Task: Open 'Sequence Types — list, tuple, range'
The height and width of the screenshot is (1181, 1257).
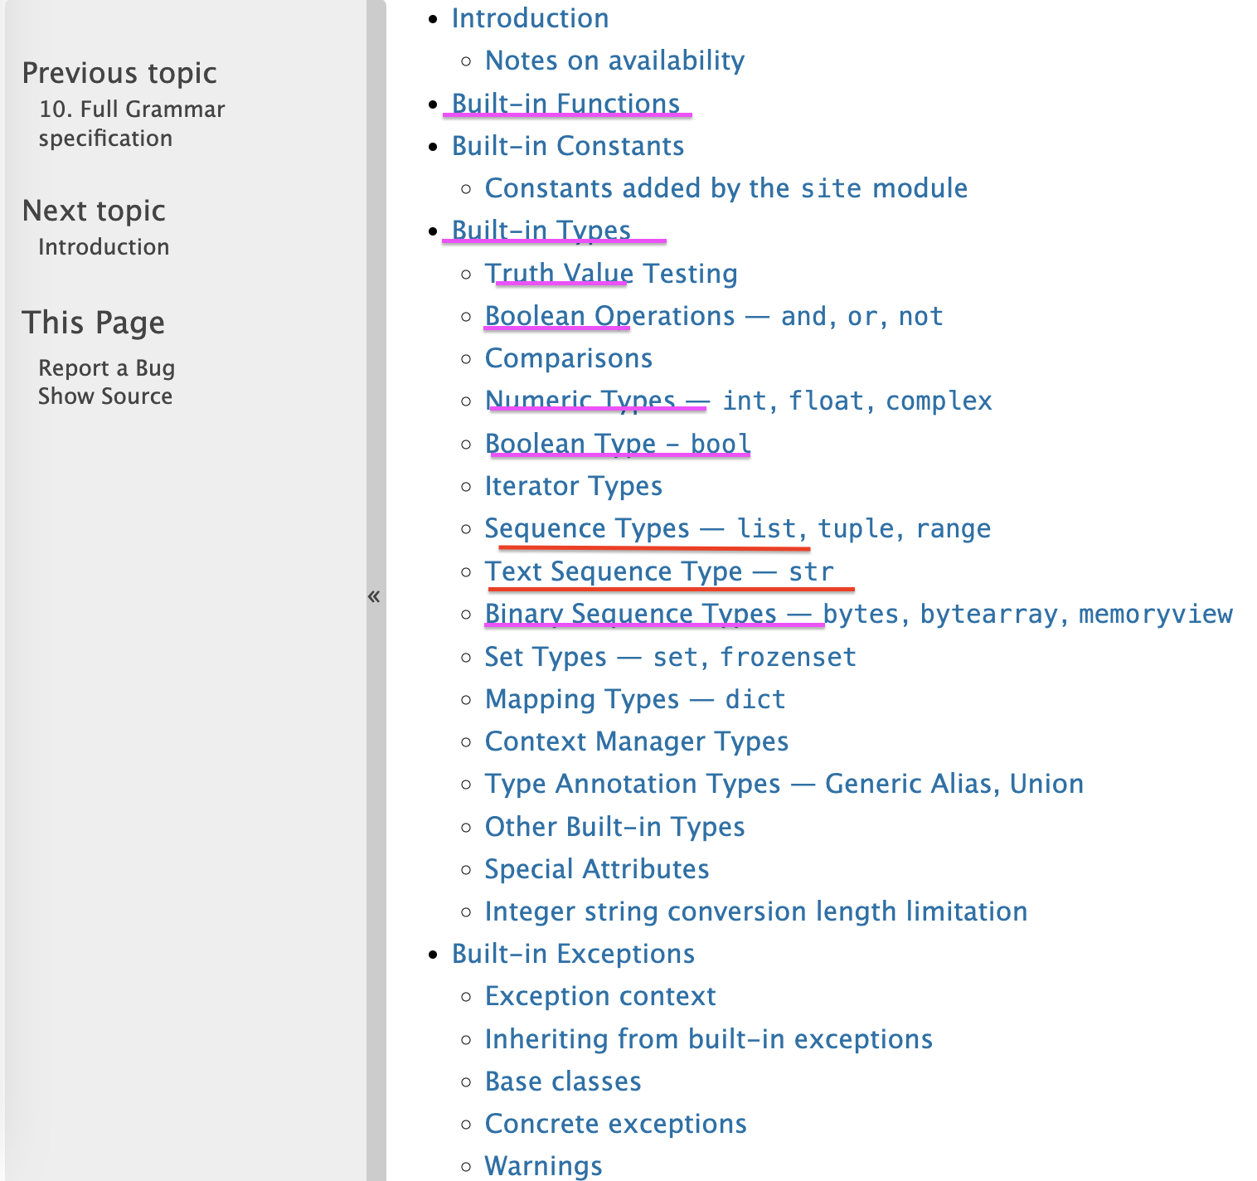Action: click(738, 528)
